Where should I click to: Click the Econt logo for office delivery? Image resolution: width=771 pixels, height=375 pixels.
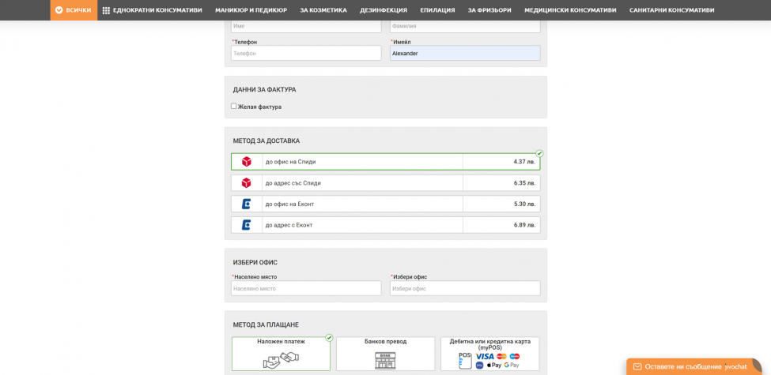pos(247,204)
